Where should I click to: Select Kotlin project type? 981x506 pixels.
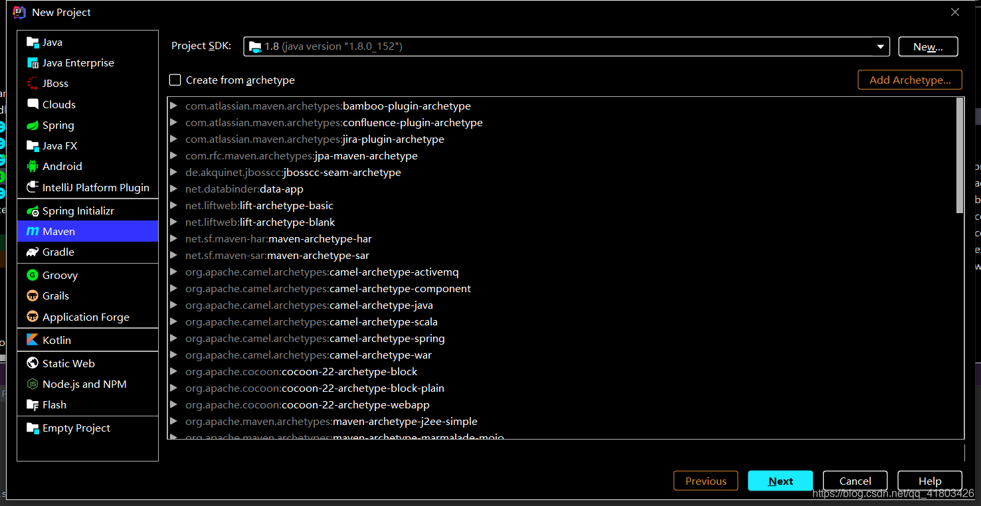click(x=88, y=340)
